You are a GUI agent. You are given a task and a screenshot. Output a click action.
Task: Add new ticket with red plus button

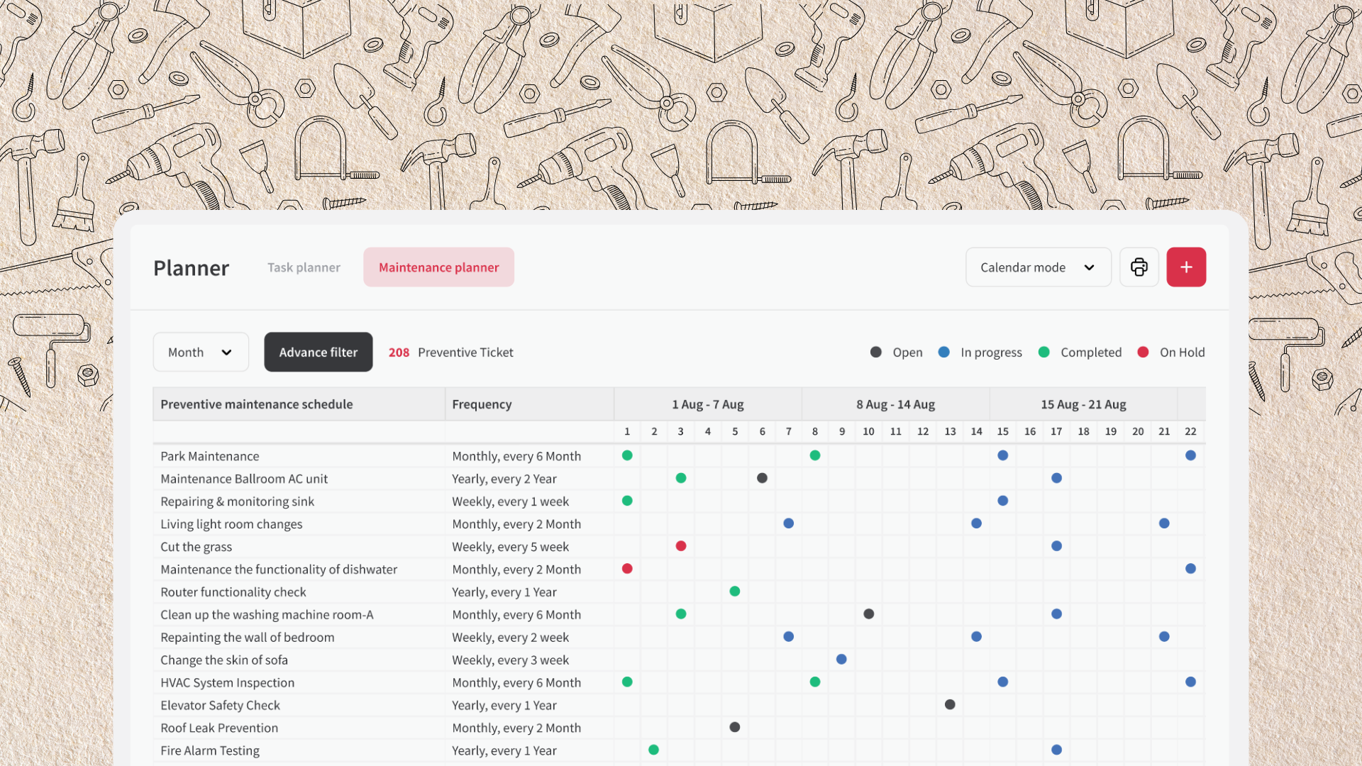(x=1186, y=267)
